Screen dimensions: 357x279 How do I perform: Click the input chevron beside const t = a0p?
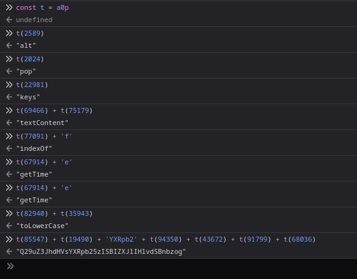coord(9,7)
